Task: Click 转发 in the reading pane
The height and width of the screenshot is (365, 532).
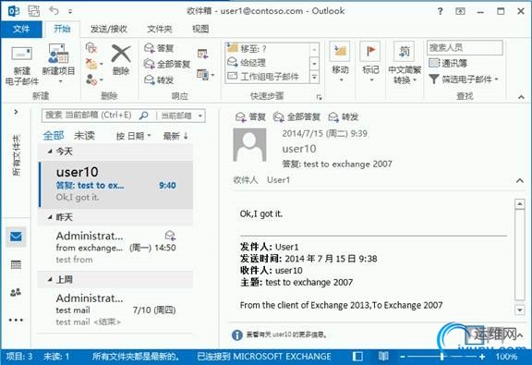Action: pyautogui.click(x=344, y=117)
